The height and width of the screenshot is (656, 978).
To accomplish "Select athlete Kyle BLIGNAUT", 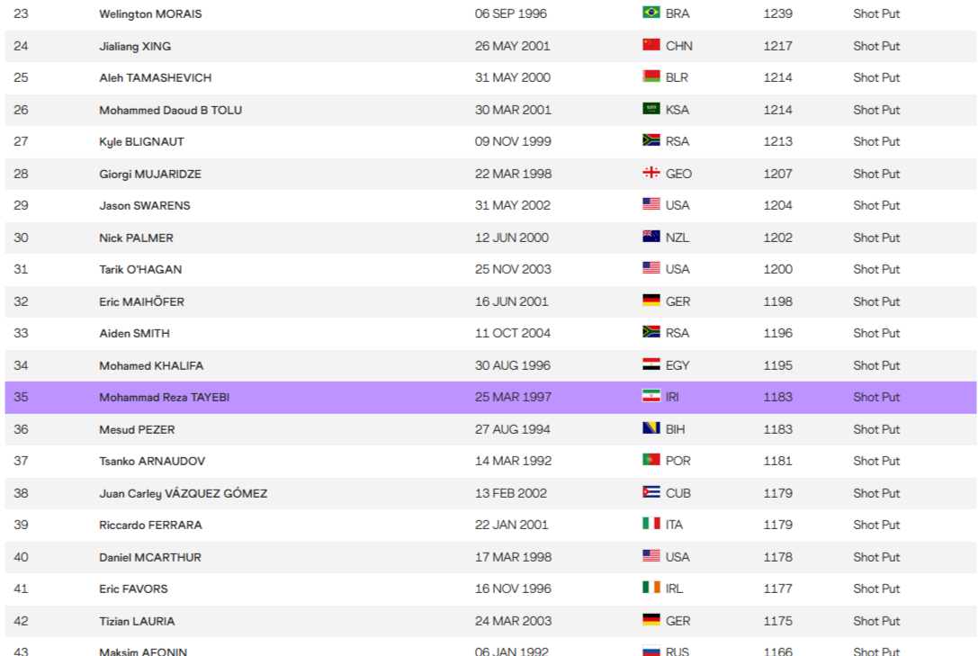I will (x=141, y=141).
